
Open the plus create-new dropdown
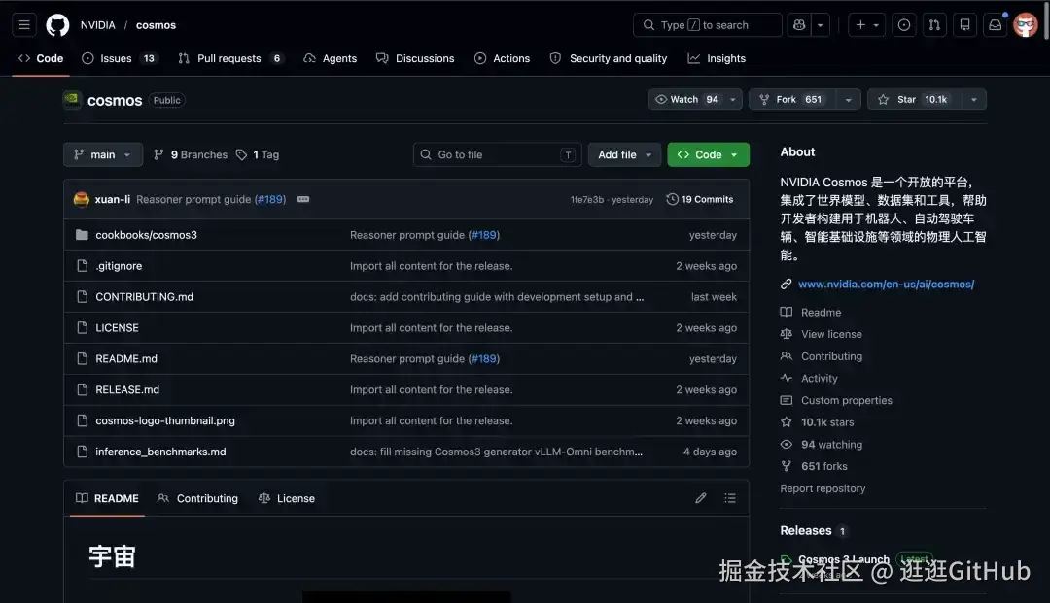tap(866, 25)
